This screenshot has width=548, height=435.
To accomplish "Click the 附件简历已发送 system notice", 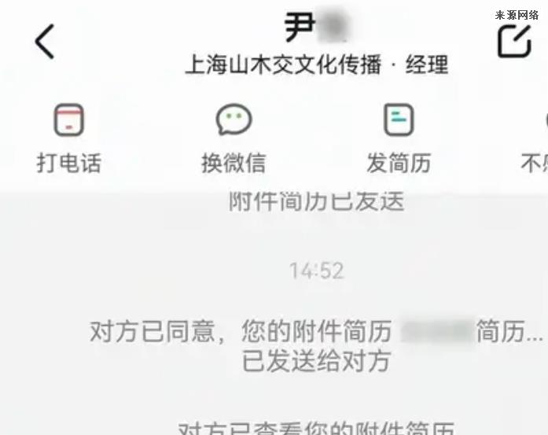I will click(x=317, y=201).
